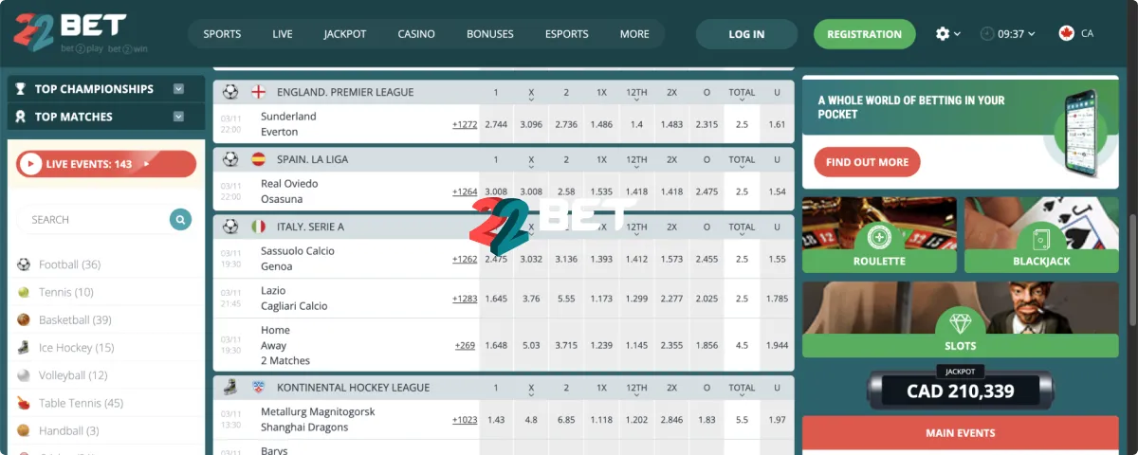This screenshot has width=1138, height=455.
Task: Open the Live menu
Action: 283,34
